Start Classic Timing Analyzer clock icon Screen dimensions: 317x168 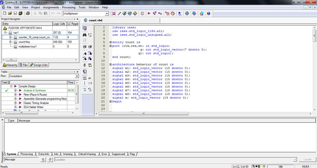click(173, 14)
